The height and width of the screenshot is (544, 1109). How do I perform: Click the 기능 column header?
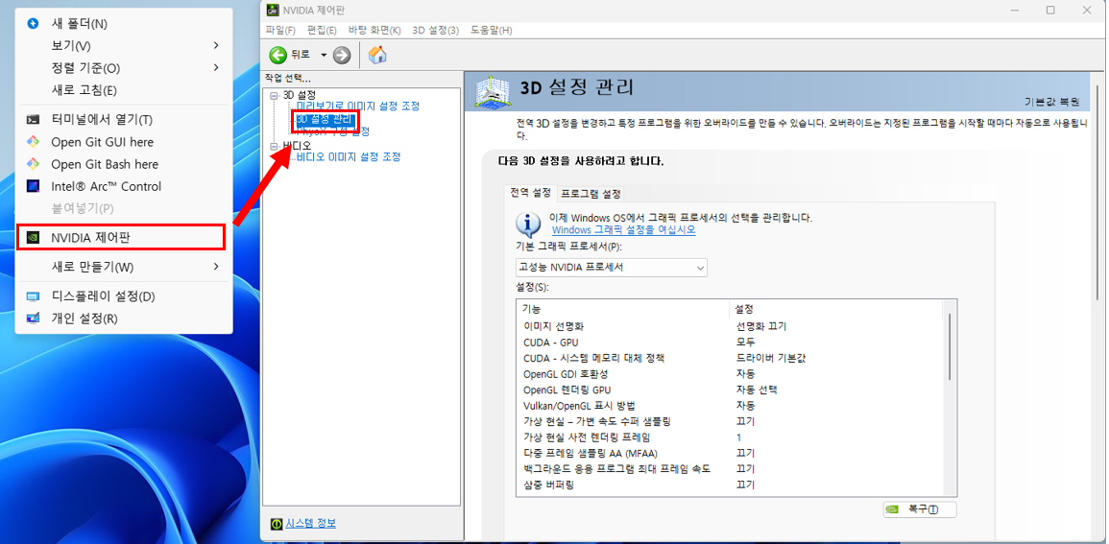pos(623,310)
